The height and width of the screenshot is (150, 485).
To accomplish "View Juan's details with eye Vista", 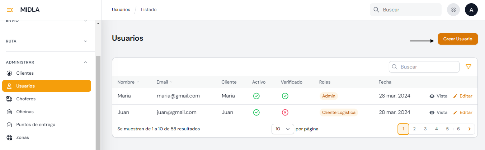I will tap(438, 112).
